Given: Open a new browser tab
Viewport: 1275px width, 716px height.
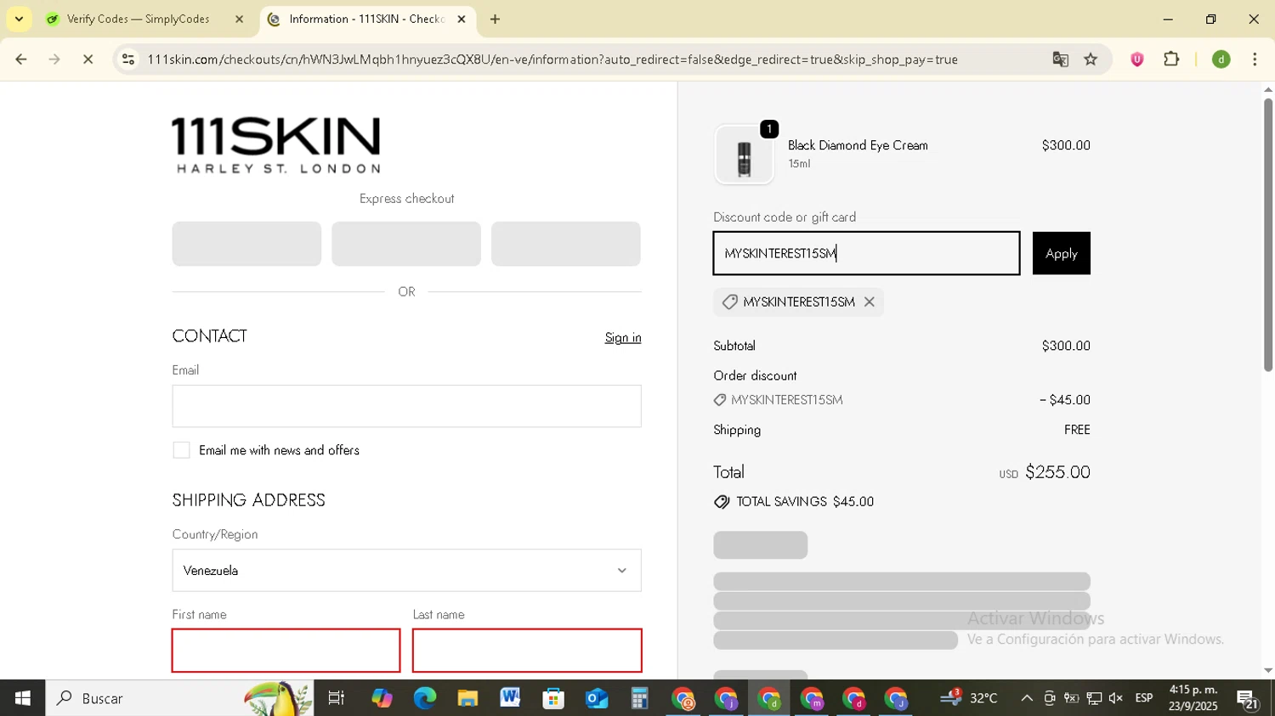Looking at the screenshot, I should click(x=495, y=19).
